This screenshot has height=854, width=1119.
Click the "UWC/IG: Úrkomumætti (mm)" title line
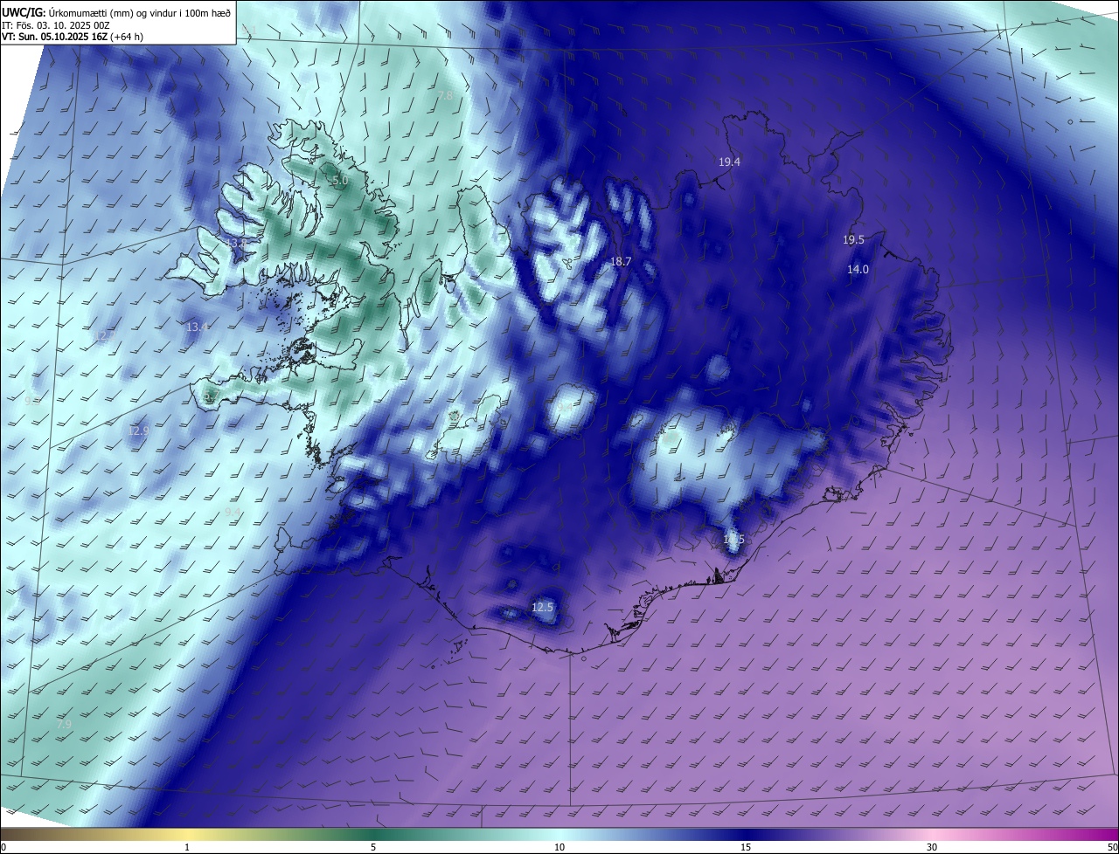tap(116, 12)
